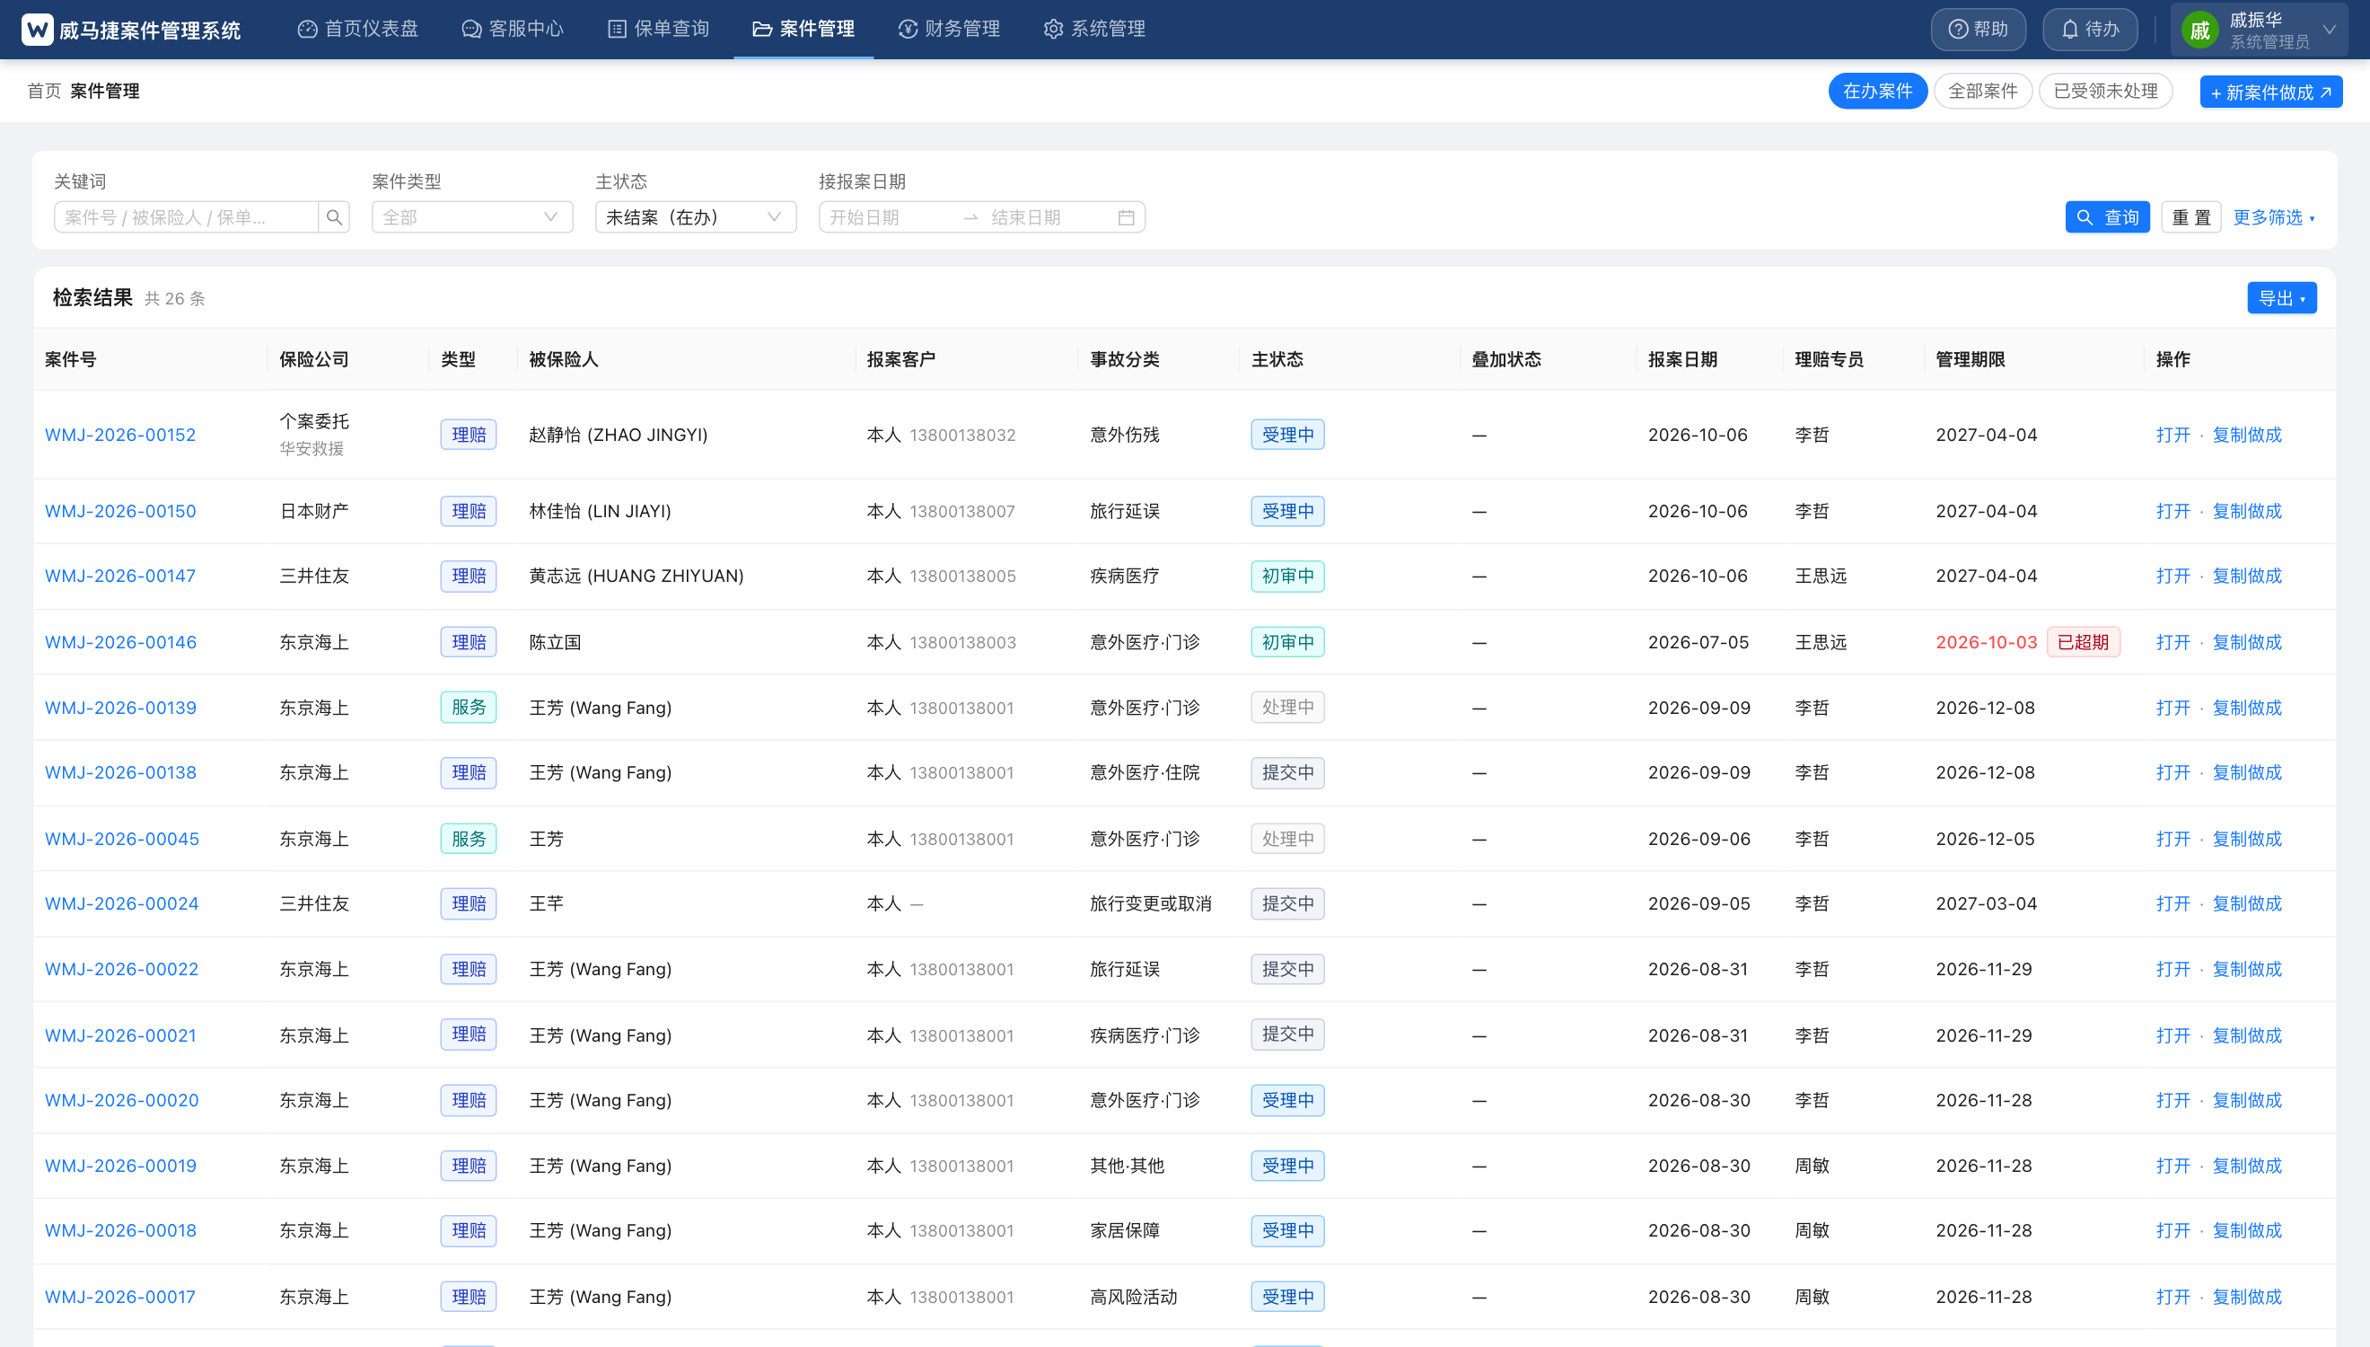The image size is (2370, 1347).
Task: Click 复制做成 for case WMJ-2026-00147
Action: point(2246,576)
